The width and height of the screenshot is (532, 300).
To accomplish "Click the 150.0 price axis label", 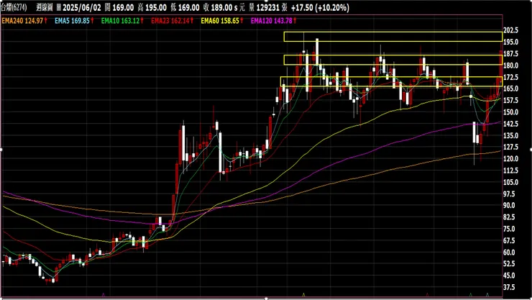I will click(510, 112).
